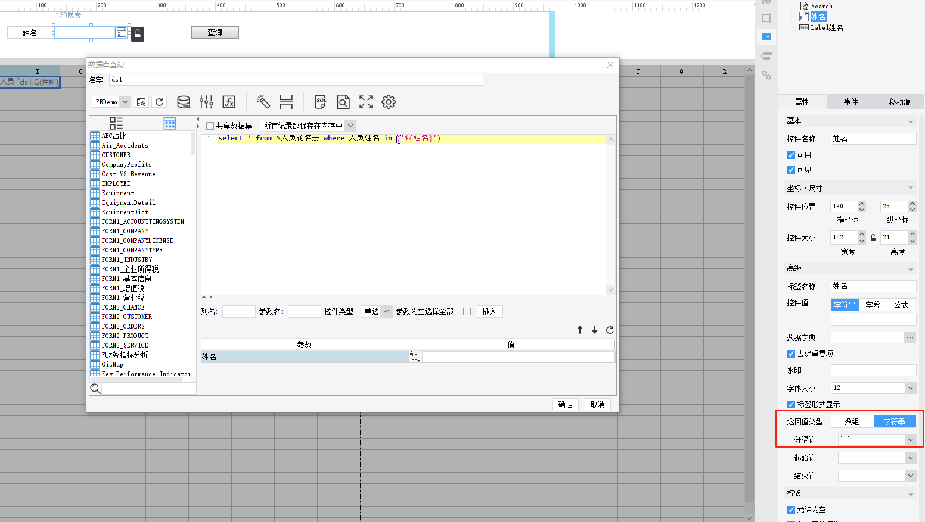Viewport: 925px width, 522px height.
Task: Open the FRDemo connection dropdown
Action: 125,102
